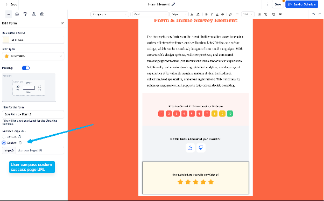Toggle bold formatting in toolbar
The width and height of the screenshot is (324, 201).
point(206,14)
